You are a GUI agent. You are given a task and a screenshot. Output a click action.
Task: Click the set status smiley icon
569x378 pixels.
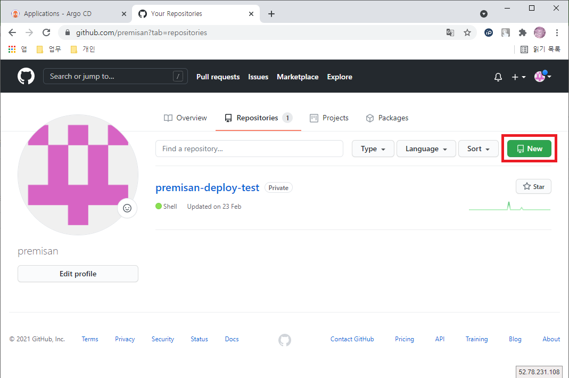(127, 208)
